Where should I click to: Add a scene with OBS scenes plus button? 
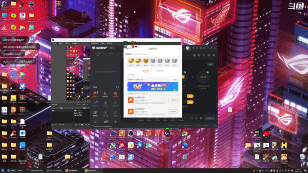click(x=53, y=125)
